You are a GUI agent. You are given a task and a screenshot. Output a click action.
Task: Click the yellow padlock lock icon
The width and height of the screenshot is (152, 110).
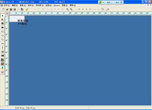point(27,9)
